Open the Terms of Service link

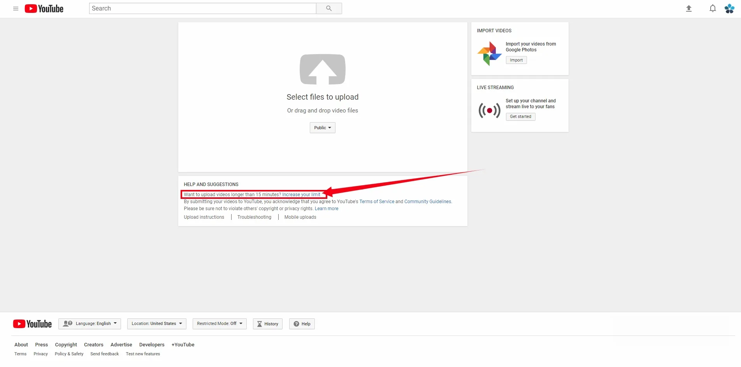tap(377, 202)
